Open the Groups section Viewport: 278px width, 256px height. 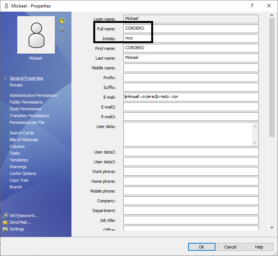tap(16, 85)
